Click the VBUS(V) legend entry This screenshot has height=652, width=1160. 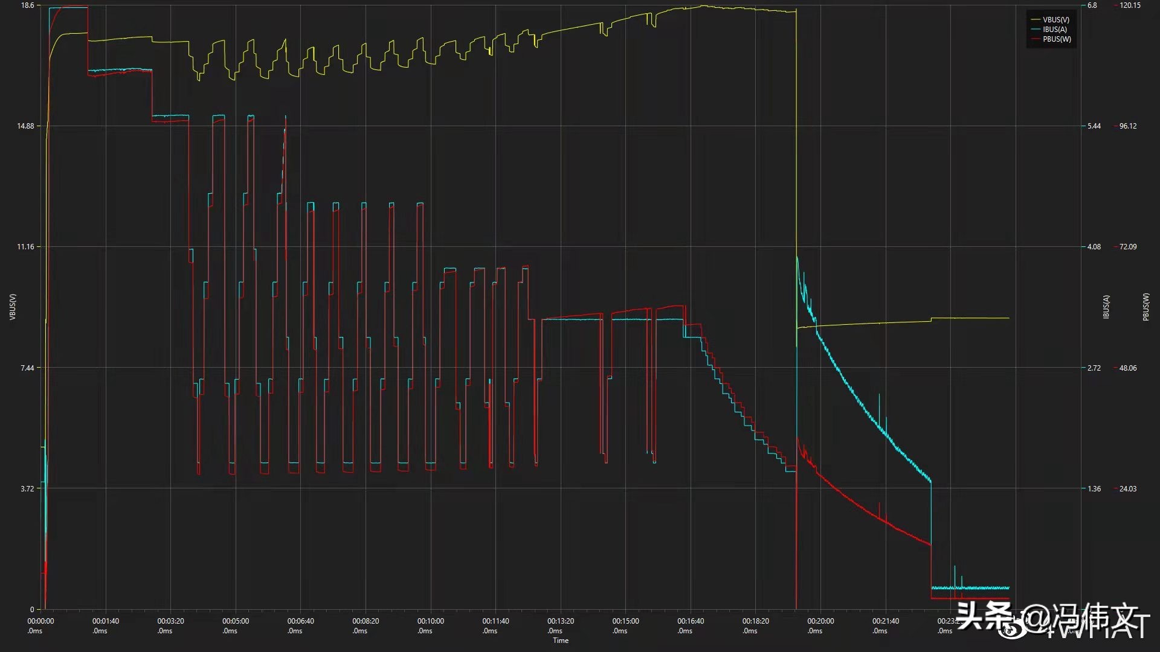click(x=1055, y=20)
